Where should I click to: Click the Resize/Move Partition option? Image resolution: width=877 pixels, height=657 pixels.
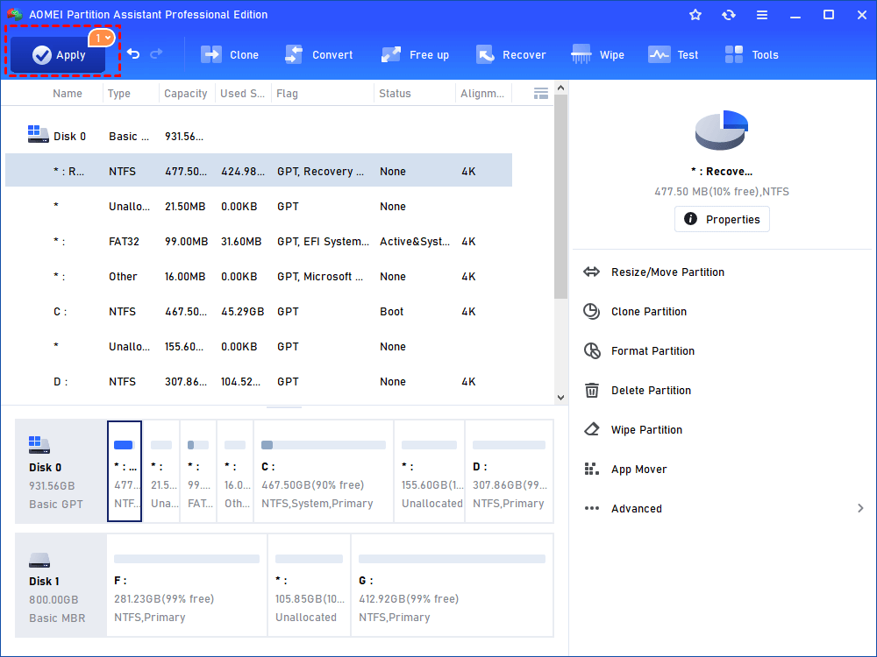pyautogui.click(x=667, y=272)
